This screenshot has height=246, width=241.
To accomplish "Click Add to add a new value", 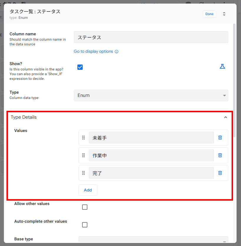I will (x=88, y=190).
